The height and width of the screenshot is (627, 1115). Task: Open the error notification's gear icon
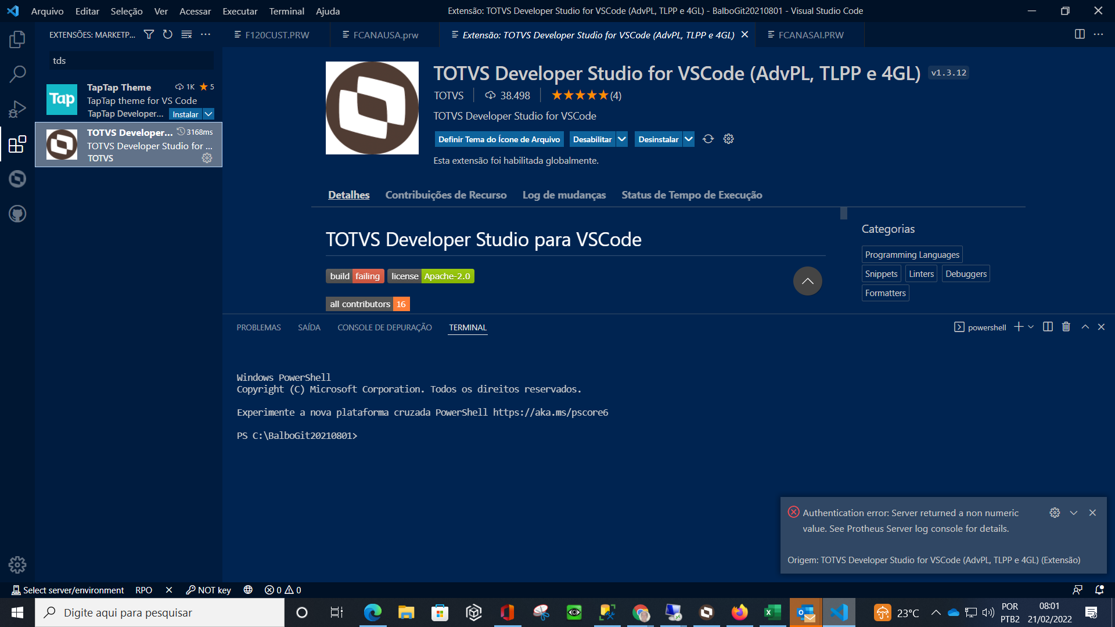click(x=1055, y=513)
